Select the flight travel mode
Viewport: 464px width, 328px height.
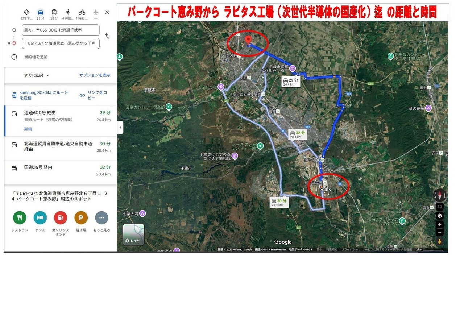[x=96, y=14]
